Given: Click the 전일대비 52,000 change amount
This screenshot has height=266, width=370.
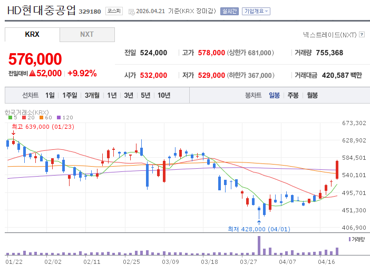Looking at the screenshot, I should pyautogui.click(x=35, y=73).
